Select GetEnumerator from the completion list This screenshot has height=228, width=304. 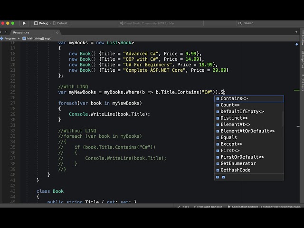click(x=249, y=163)
